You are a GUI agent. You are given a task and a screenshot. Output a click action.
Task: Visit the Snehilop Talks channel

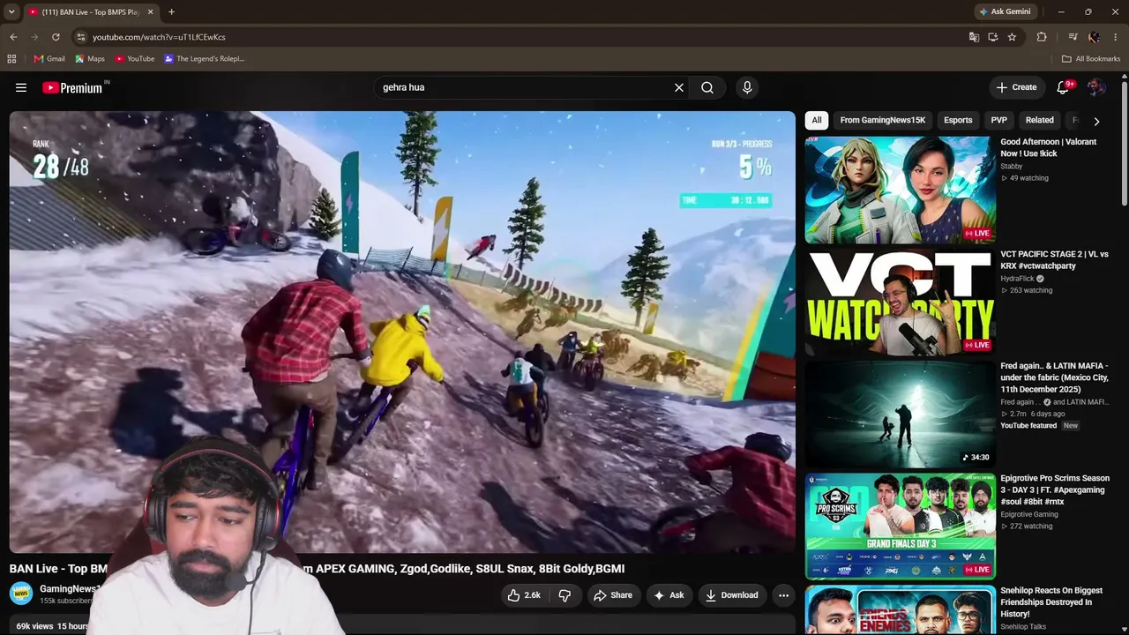pos(1023,627)
